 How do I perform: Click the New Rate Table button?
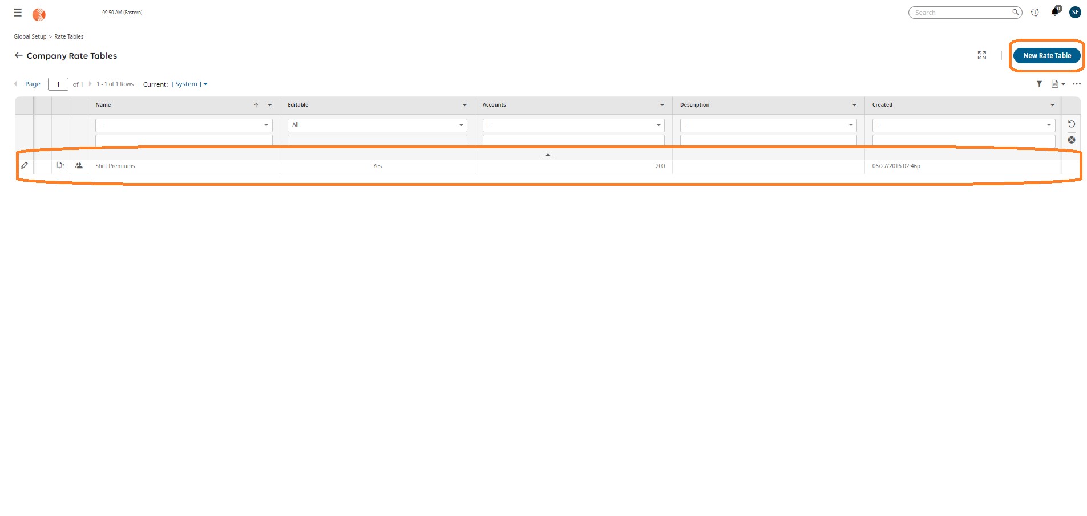tap(1046, 56)
